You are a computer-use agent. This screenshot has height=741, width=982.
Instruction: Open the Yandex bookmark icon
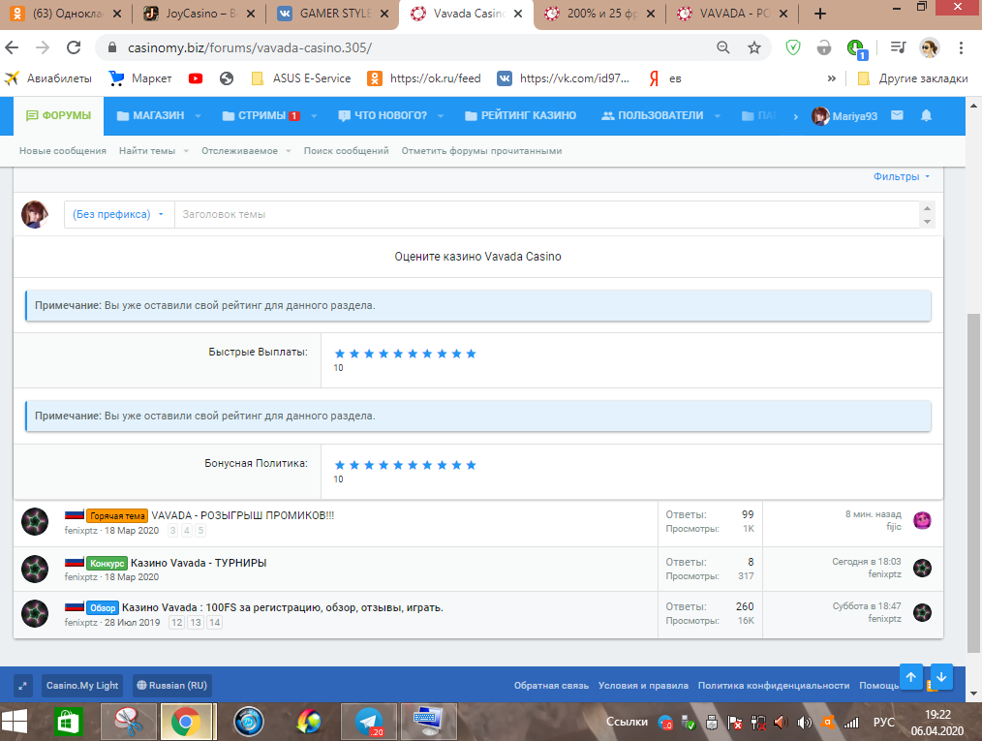(x=654, y=78)
